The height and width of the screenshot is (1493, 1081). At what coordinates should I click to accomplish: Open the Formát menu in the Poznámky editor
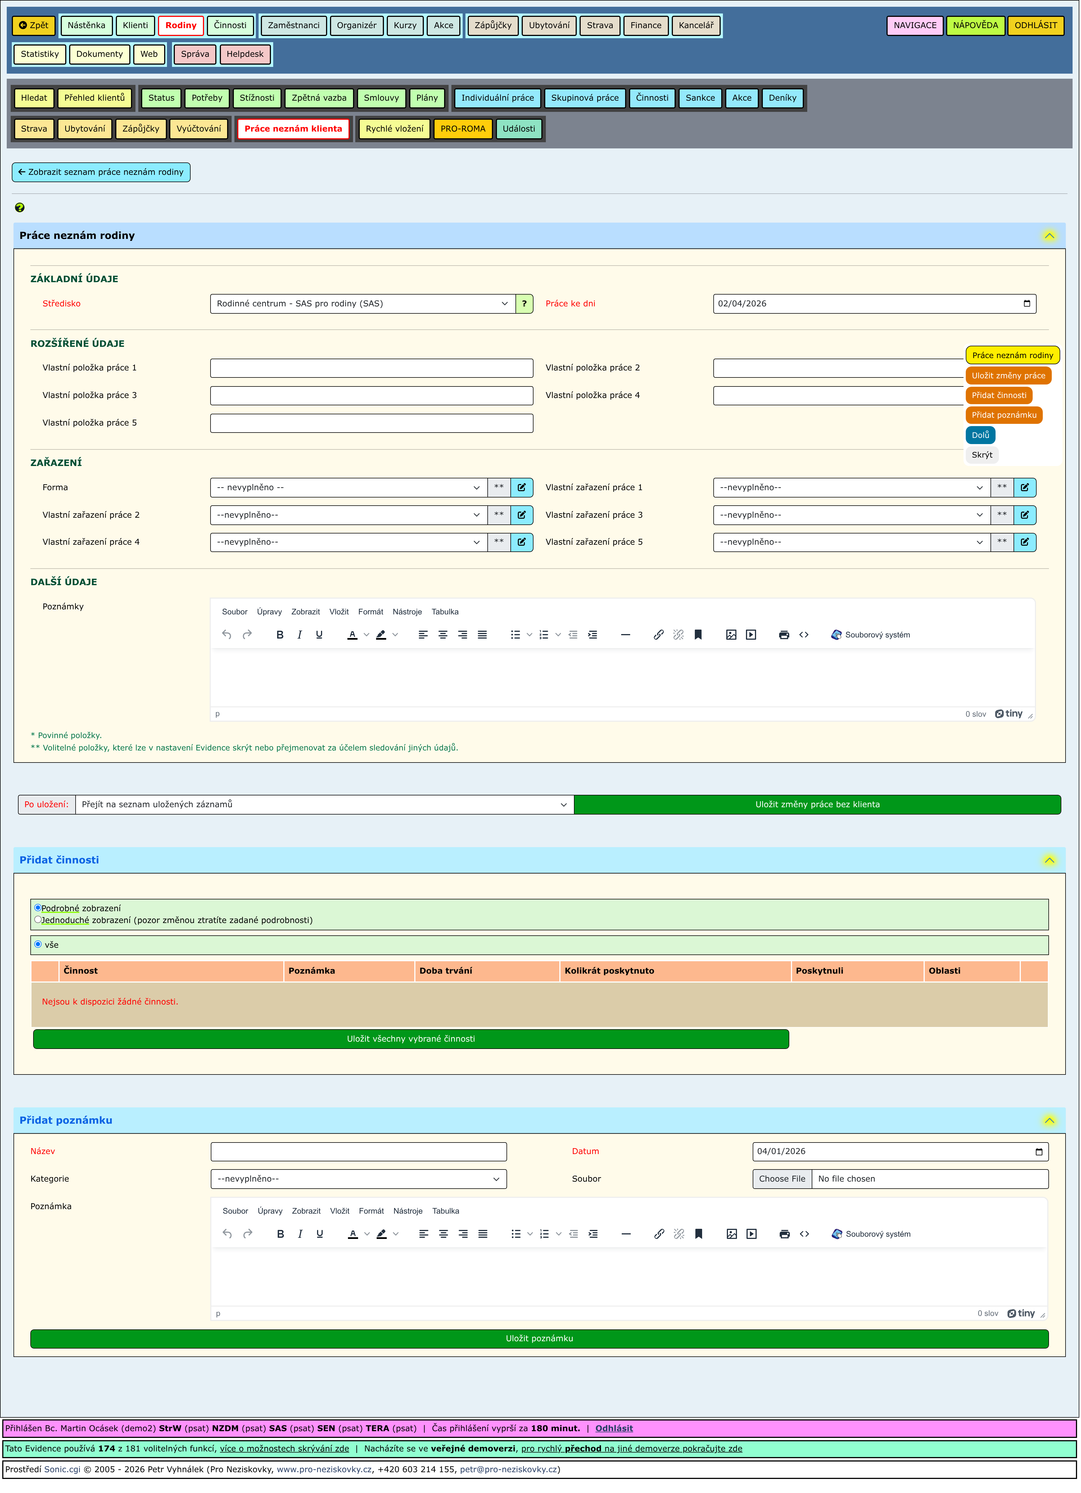coord(371,612)
